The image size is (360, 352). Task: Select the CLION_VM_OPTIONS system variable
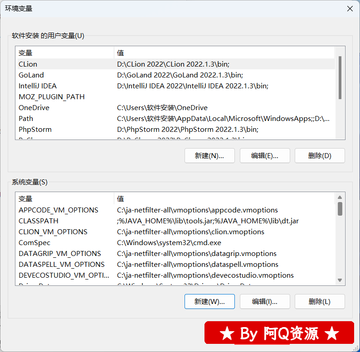(x=176, y=232)
